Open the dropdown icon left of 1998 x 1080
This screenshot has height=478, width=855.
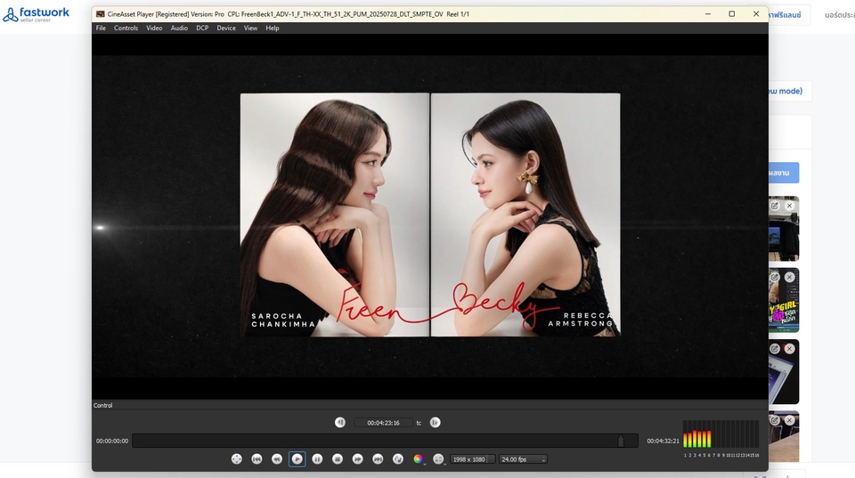click(439, 459)
